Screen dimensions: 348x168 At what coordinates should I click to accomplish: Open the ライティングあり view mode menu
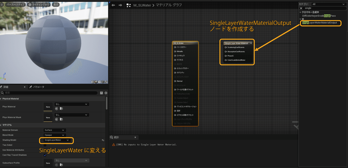point(39,5)
